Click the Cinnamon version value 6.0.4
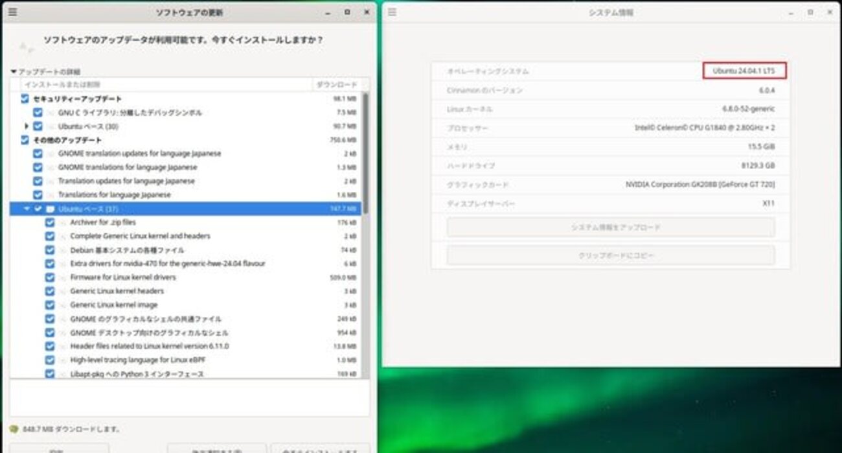The image size is (842, 453). coord(767,90)
